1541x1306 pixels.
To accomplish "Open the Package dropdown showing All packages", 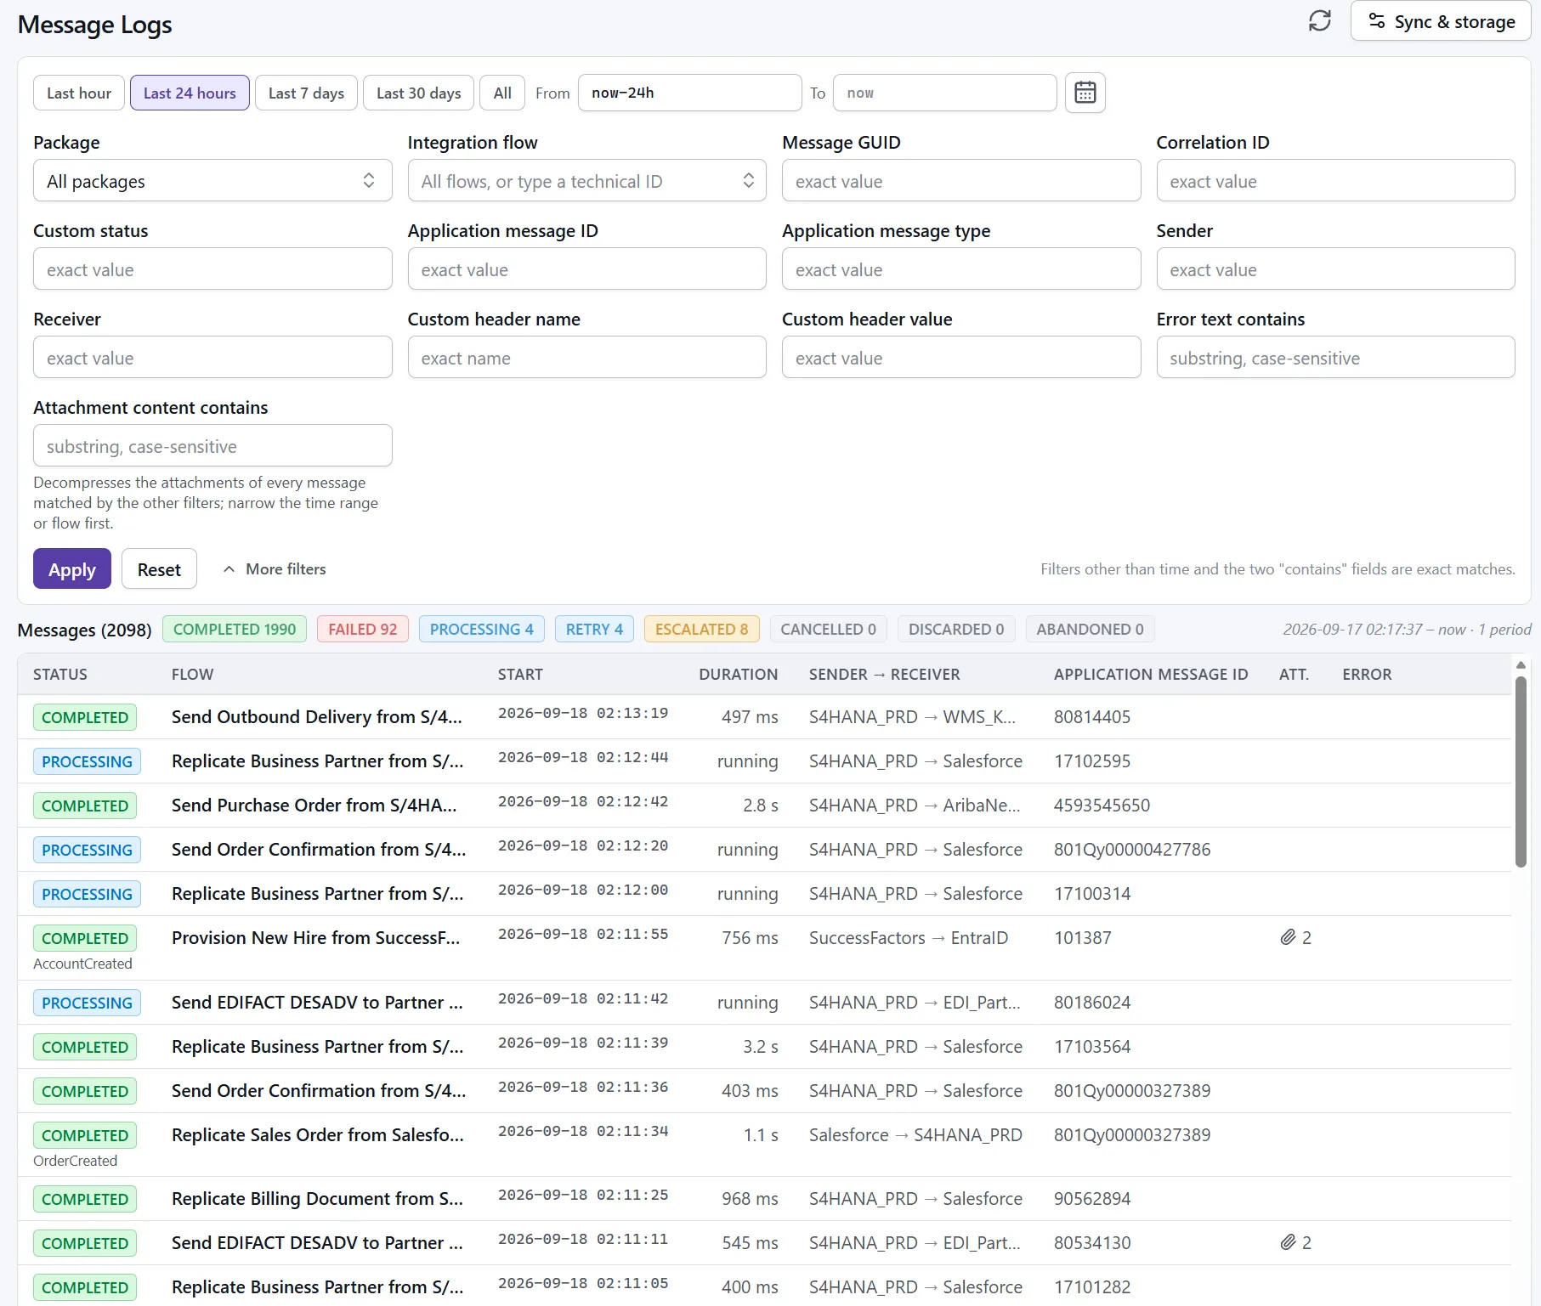I will pyautogui.click(x=212, y=181).
